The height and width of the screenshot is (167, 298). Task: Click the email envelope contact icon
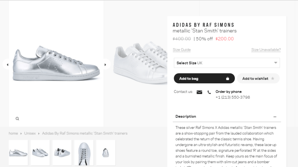coord(199,92)
